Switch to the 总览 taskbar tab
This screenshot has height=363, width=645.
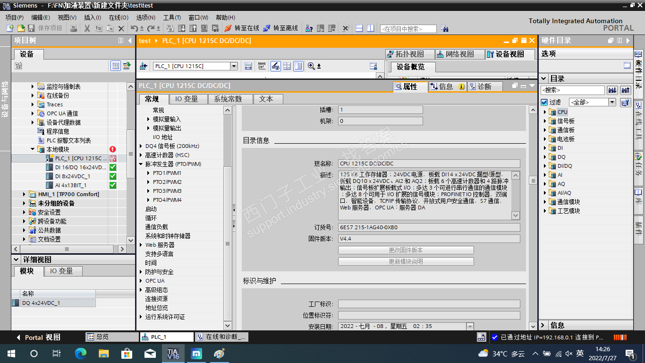[112, 337]
